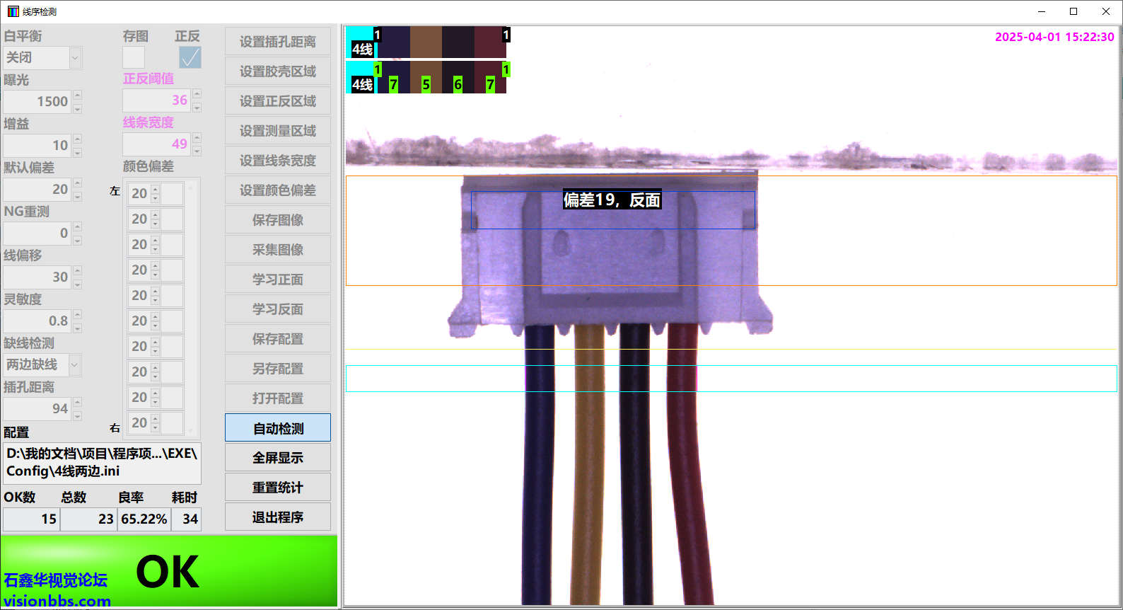Click the green OK status banner
The width and height of the screenshot is (1123, 610).
pyautogui.click(x=169, y=572)
